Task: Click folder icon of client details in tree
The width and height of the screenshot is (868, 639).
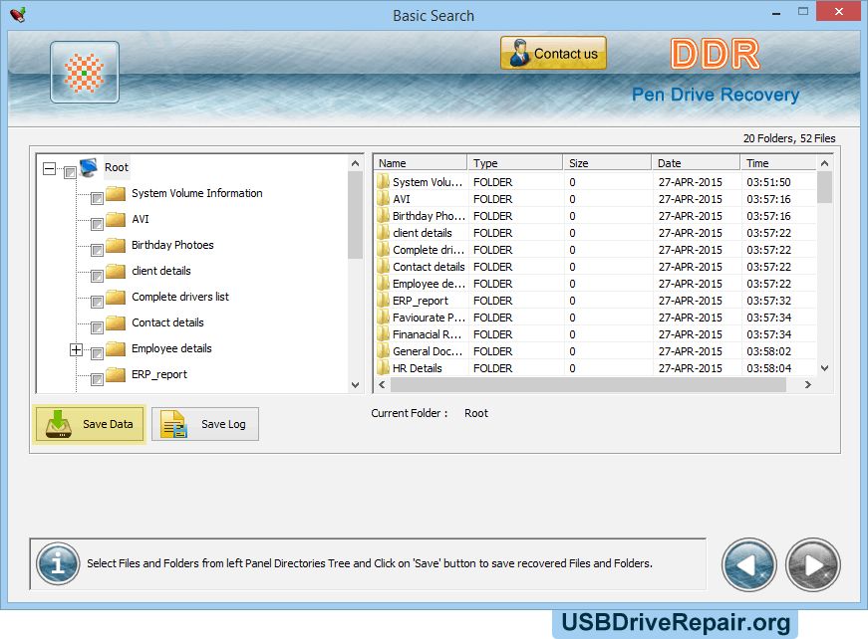Action: click(116, 271)
